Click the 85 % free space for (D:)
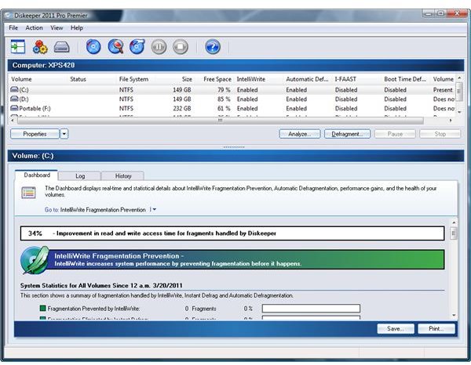 click(x=224, y=99)
